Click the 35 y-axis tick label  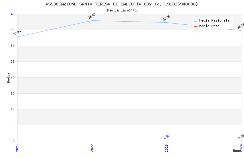pyautogui.click(x=13, y=30)
